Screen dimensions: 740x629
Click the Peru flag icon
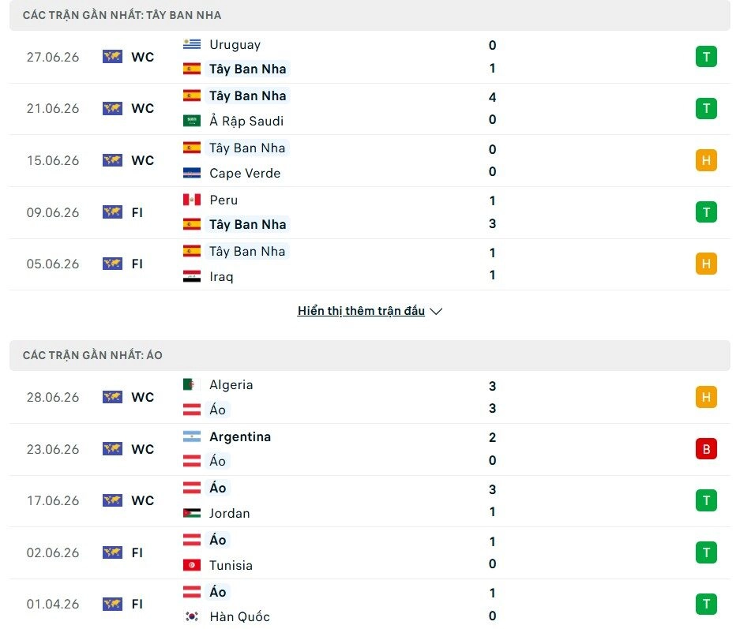click(x=192, y=200)
